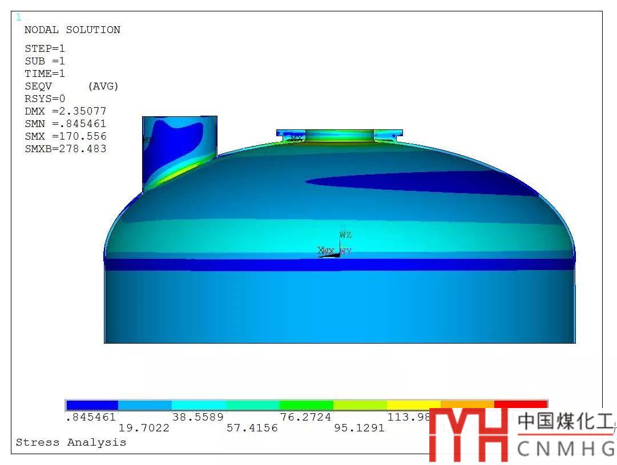The width and height of the screenshot is (617, 465).
Task: Select the dark blue legend color band
Action: click(x=92, y=405)
